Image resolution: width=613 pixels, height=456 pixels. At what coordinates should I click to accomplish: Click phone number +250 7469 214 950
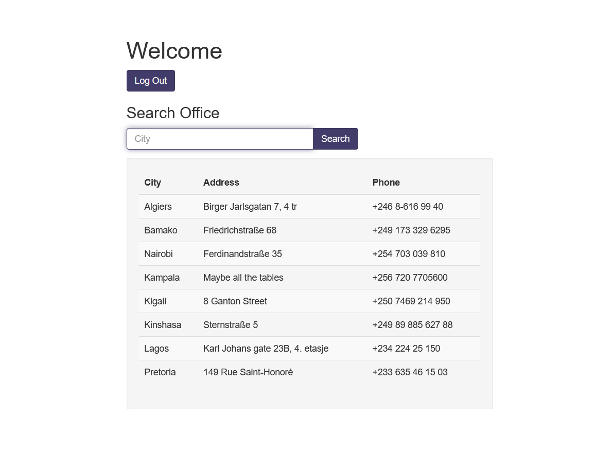pyautogui.click(x=411, y=301)
